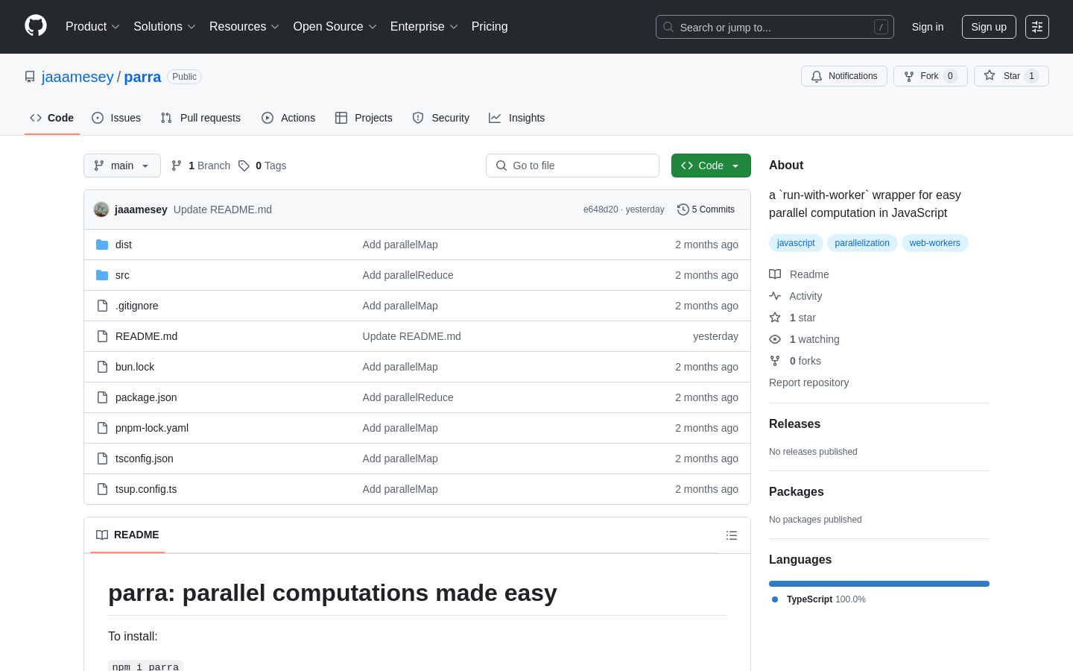
Task: Expand the Enterprise menu
Action: [424, 27]
